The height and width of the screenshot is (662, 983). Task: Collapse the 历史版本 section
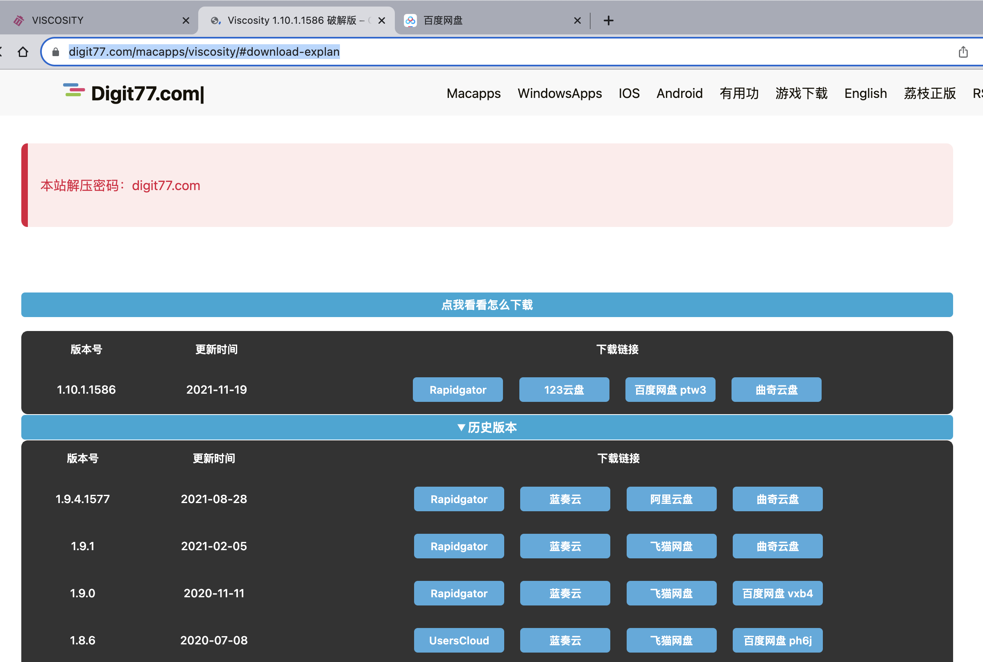click(x=487, y=427)
